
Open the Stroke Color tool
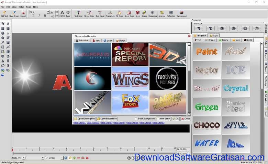(89, 14)
